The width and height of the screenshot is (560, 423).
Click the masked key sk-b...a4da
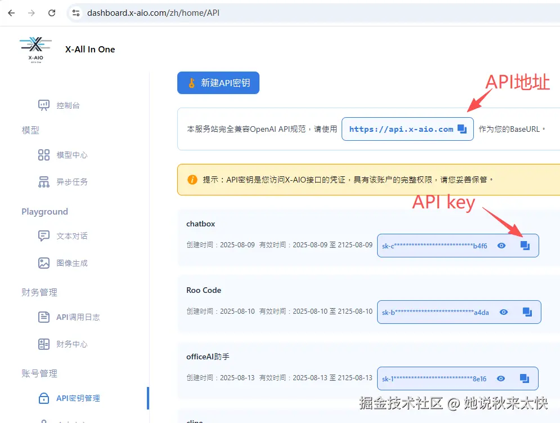[x=436, y=313]
